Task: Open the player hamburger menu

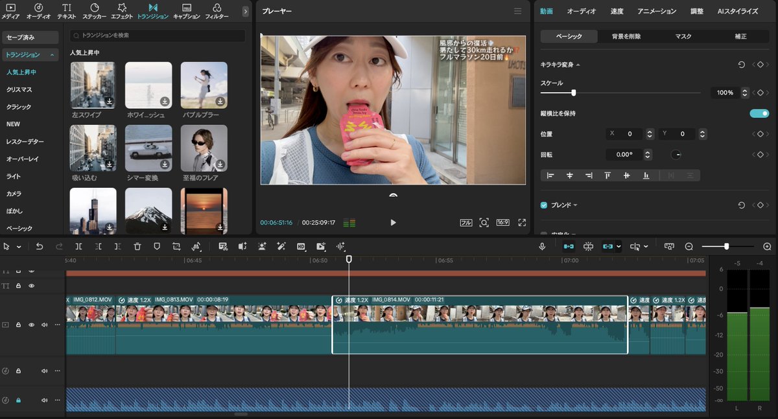Action: 517,11
